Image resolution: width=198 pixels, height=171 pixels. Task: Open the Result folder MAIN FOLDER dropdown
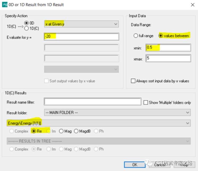(117, 112)
